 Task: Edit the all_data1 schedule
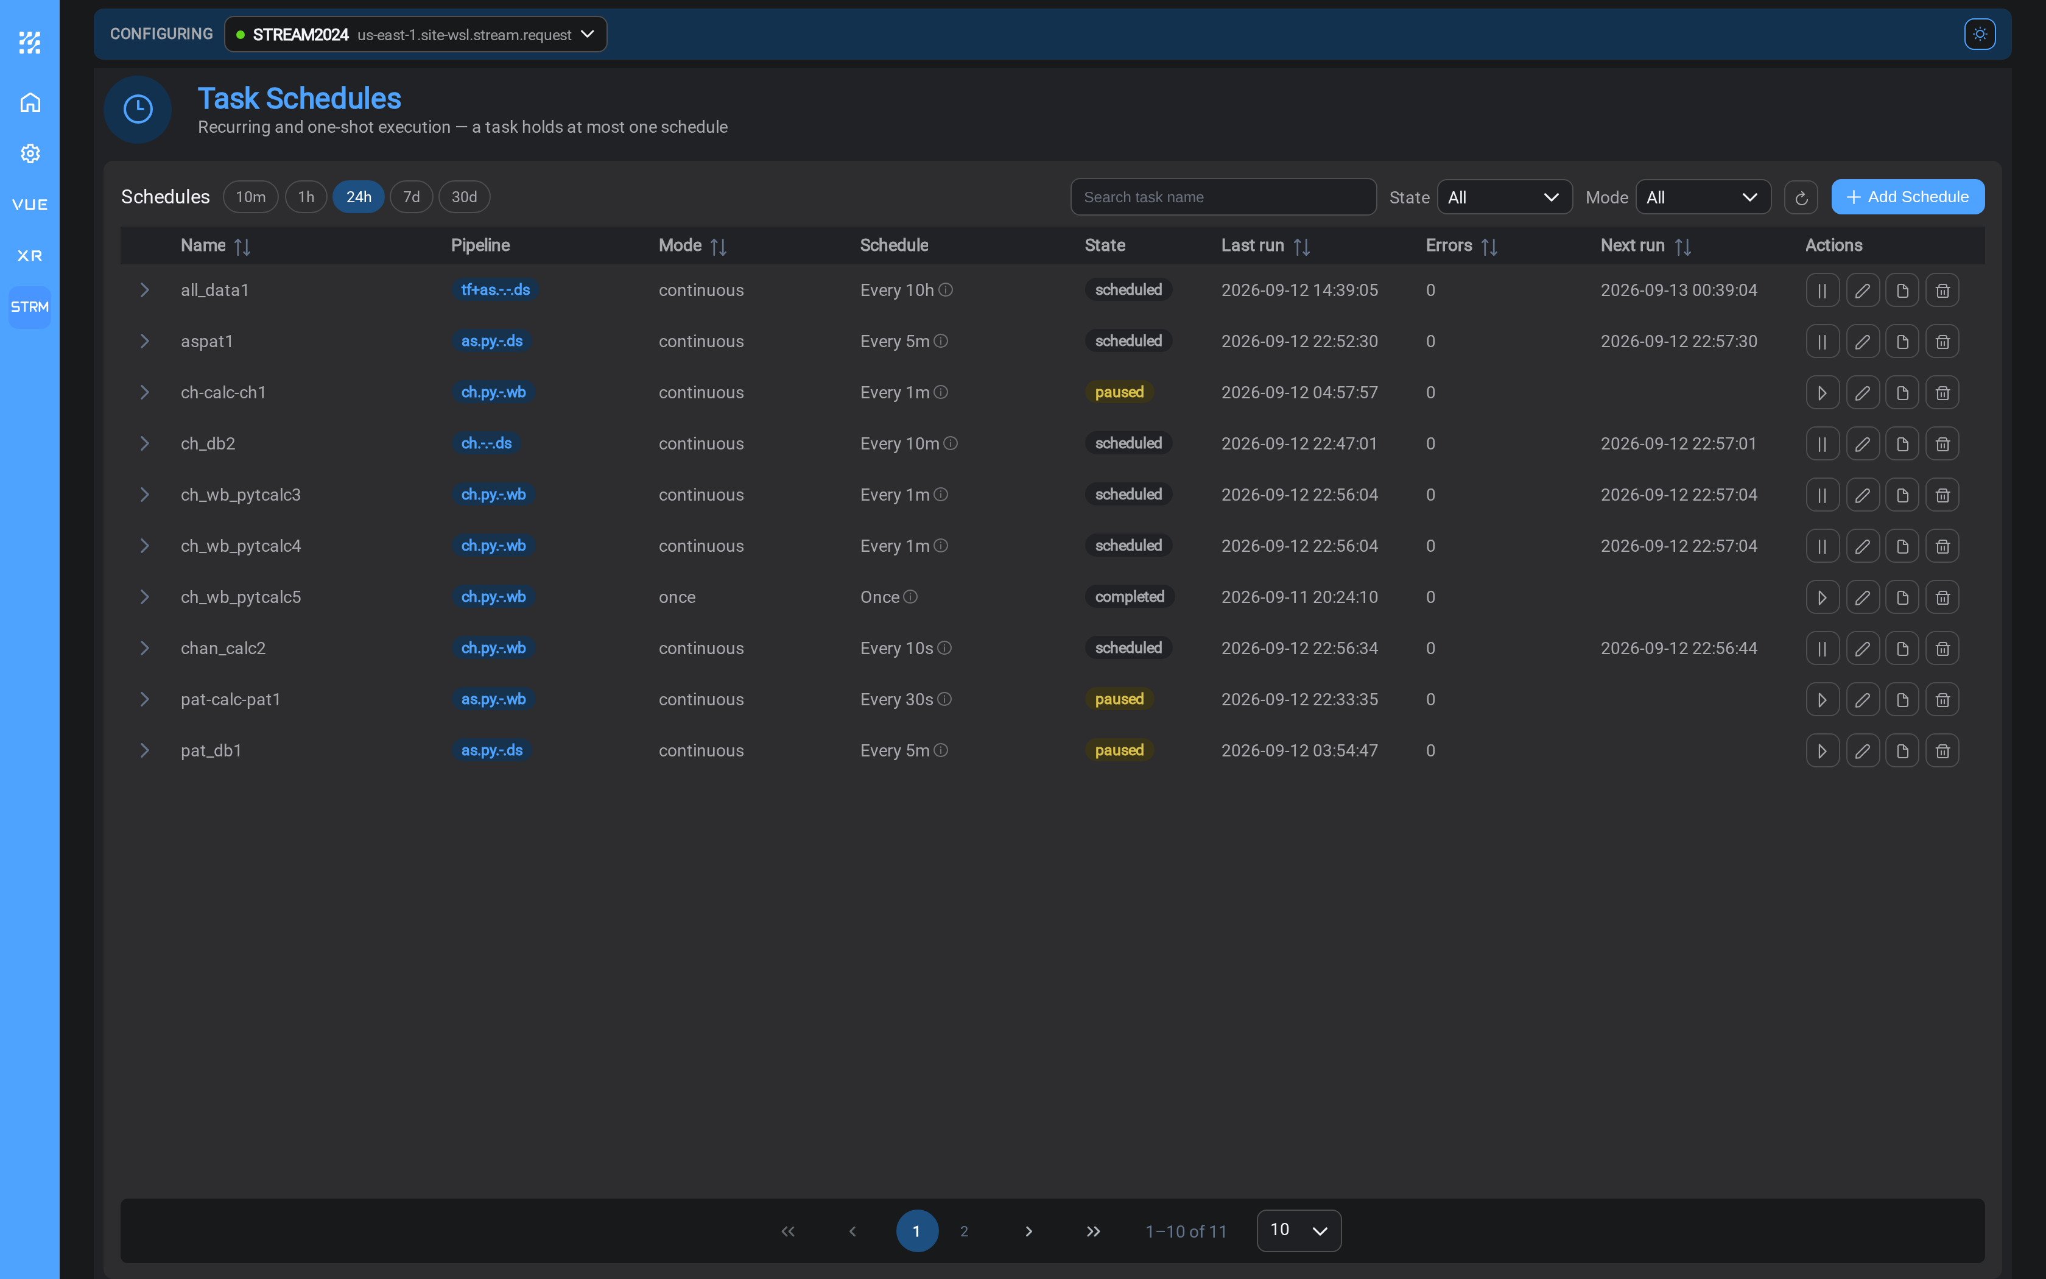pyautogui.click(x=1863, y=290)
